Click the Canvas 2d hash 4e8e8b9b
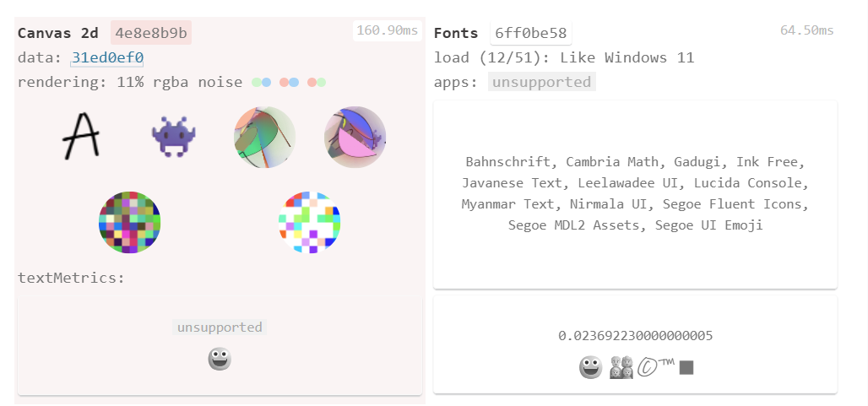This screenshot has height=406, width=868. click(x=151, y=33)
